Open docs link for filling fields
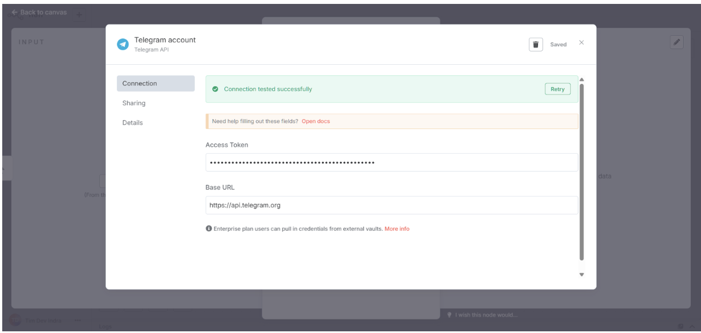The height and width of the screenshot is (333, 701). (316, 121)
